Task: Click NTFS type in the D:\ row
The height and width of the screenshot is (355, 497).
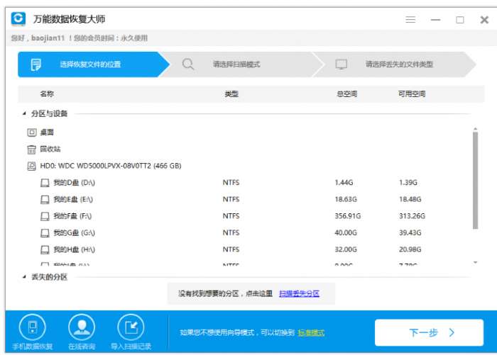Action: 231,183
